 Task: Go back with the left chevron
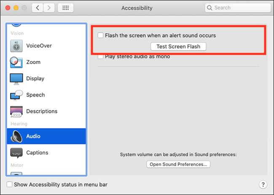point(38,8)
